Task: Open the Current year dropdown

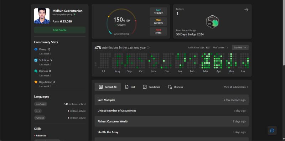Action: [240, 48]
